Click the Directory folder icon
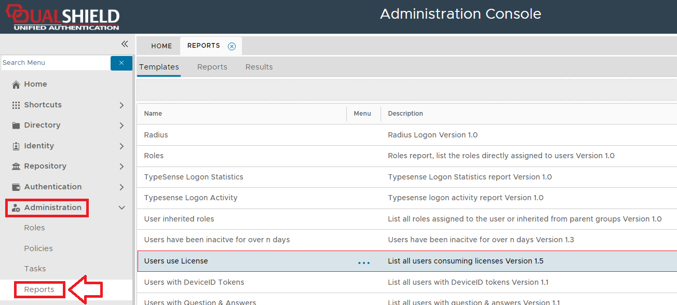 pyautogui.click(x=16, y=126)
